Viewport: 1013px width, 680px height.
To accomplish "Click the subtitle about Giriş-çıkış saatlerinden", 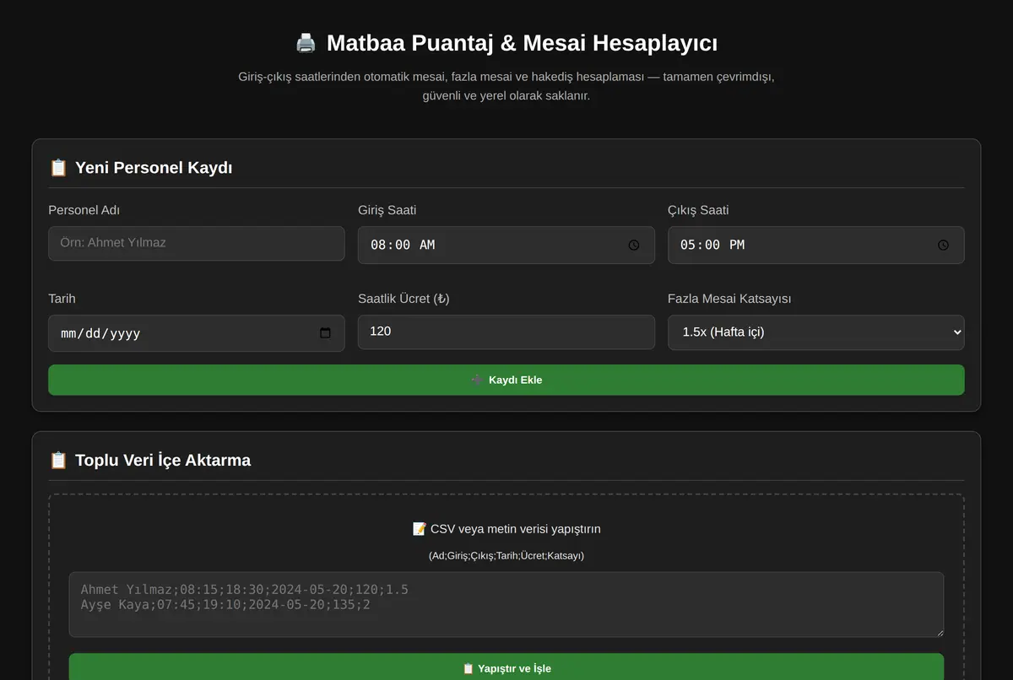I will [x=506, y=86].
